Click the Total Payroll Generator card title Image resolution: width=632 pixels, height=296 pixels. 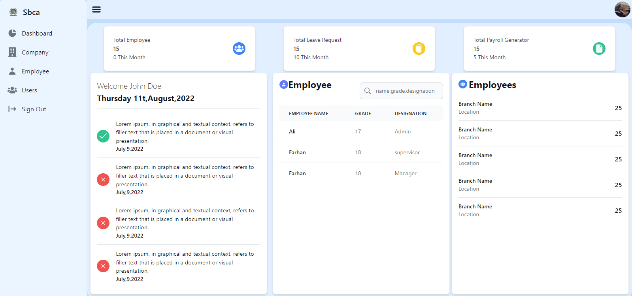501,40
